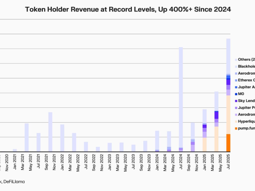Click the peach segment of the Jan 2025 bar
Screen dimensions: 255x191
pyautogui.click(x=204, y=145)
